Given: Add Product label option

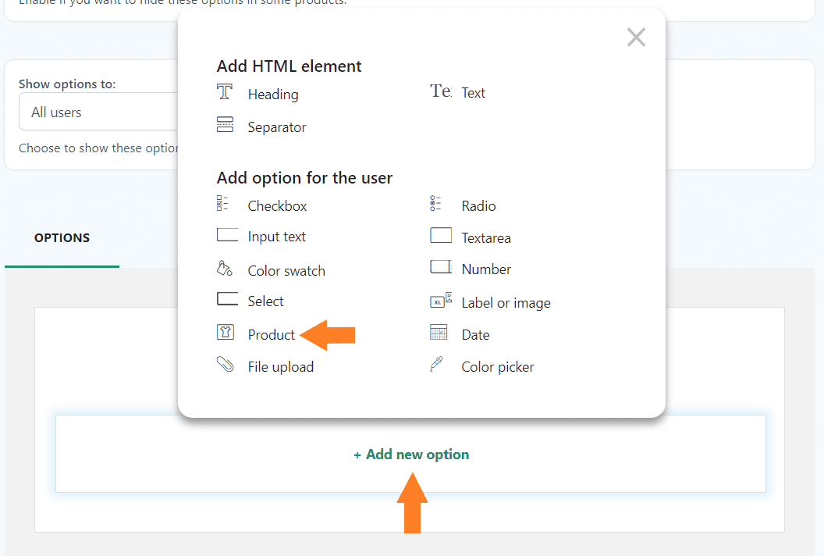Looking at the screenshot, I should pos(272,334).
